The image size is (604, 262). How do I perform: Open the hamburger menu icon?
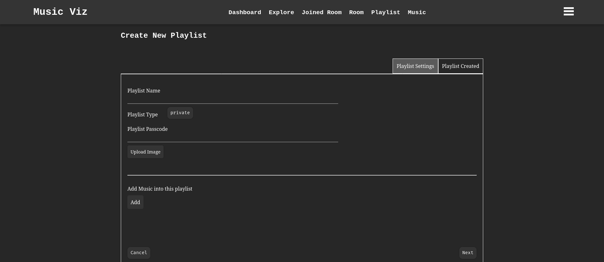[x=568, y=11]
